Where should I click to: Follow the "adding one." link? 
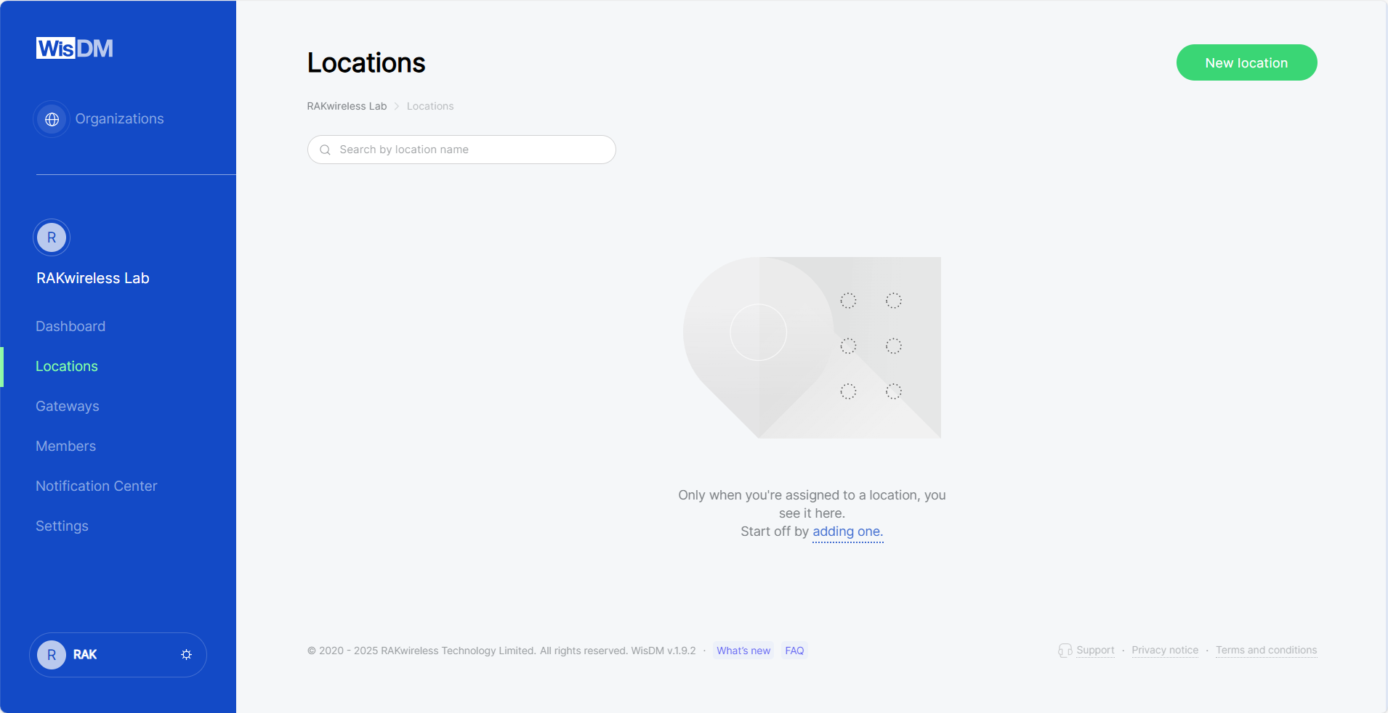coord(847,531)
